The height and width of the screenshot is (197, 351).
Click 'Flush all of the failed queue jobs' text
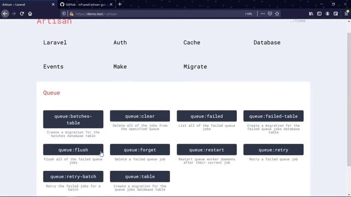point(73,161)
